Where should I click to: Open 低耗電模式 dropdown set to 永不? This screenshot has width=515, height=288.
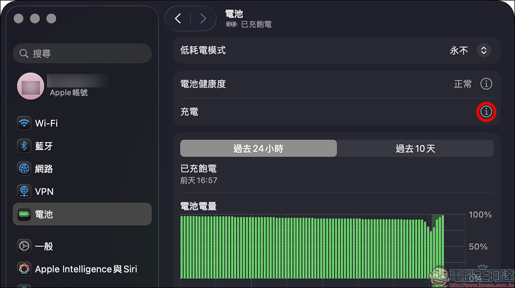[x=484, y=50]
